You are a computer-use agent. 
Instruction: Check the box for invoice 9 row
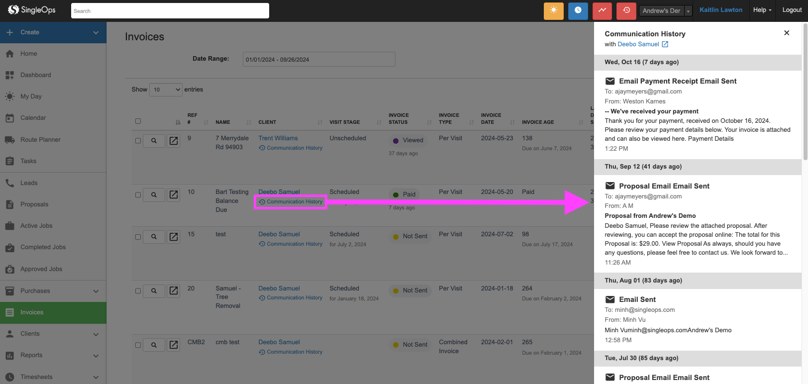click(x=138, y=141)
